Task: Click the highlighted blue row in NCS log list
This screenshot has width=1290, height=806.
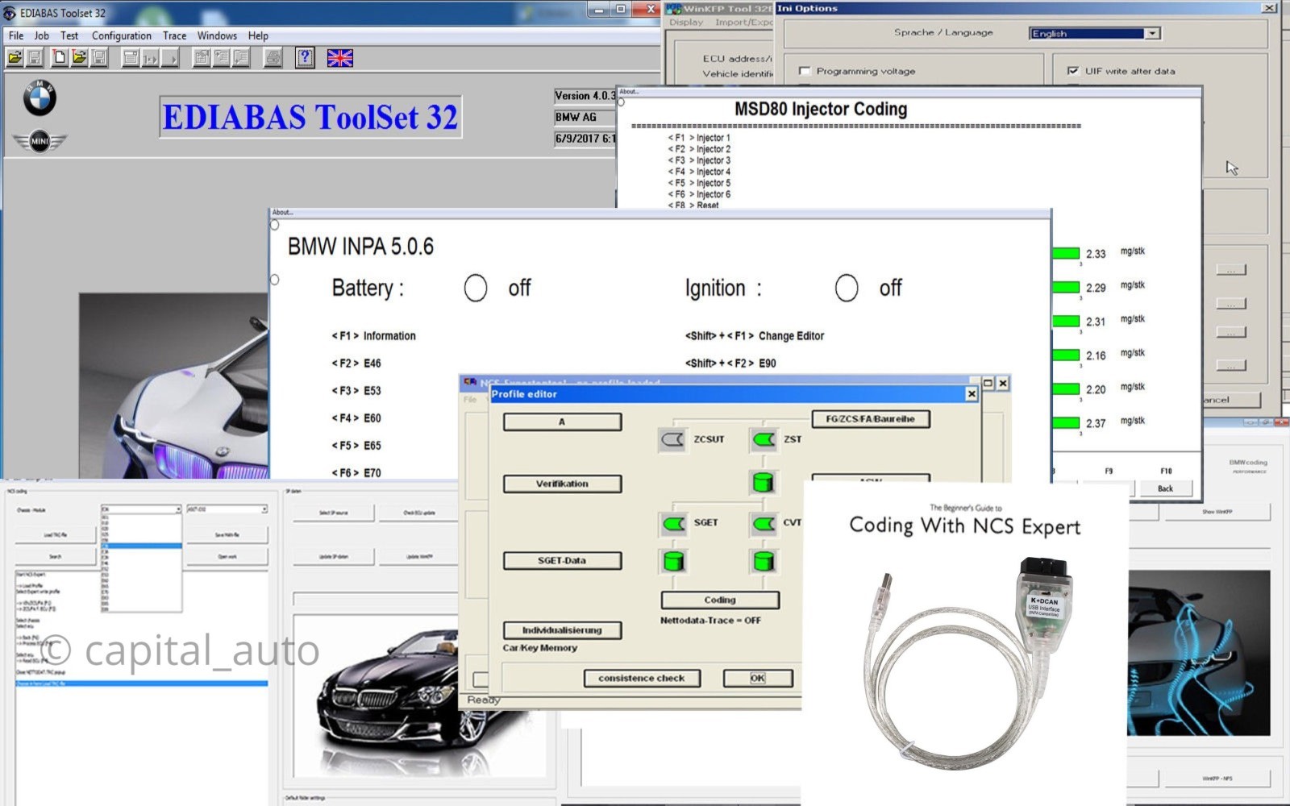Action: (x=142, y=683)
